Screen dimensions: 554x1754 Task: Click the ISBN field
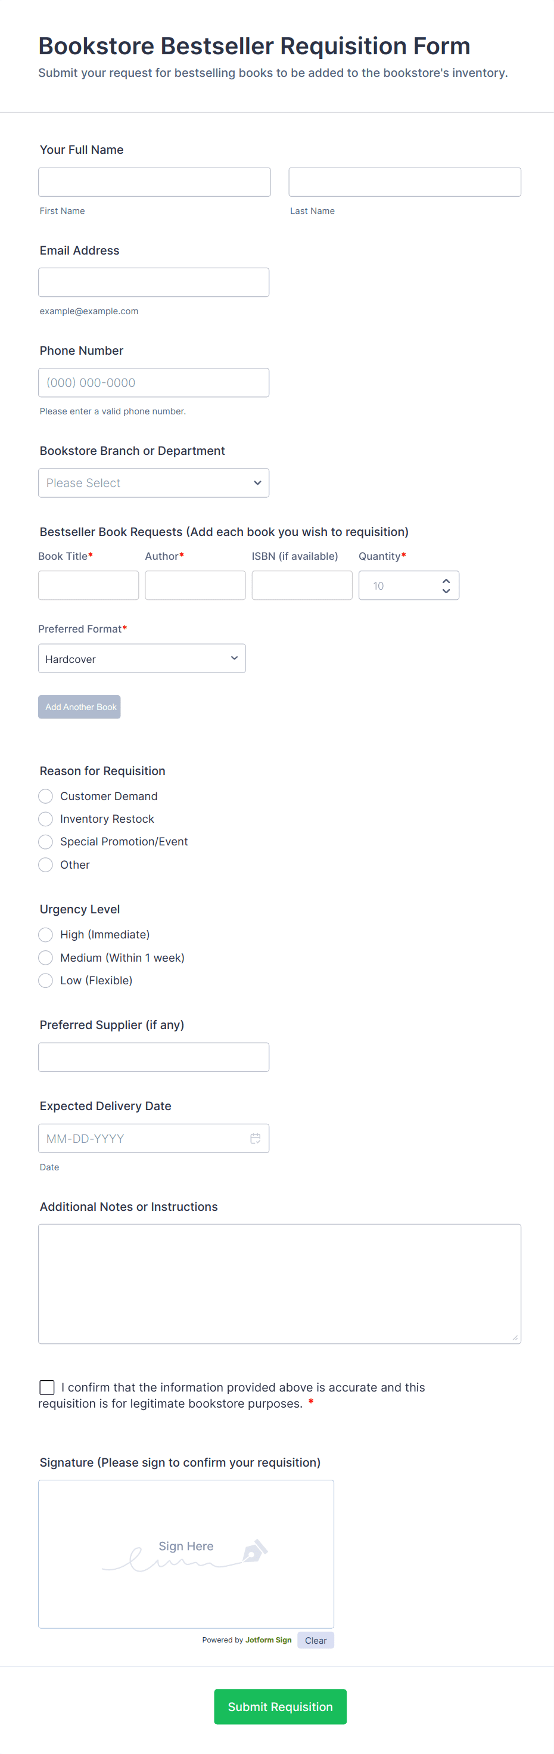click(x=301, y=585)
